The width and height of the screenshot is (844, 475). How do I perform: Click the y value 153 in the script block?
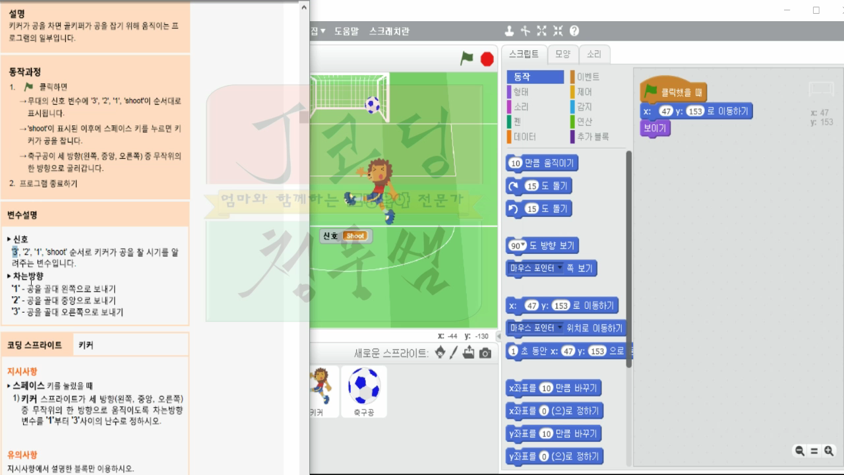pos(695,111)
